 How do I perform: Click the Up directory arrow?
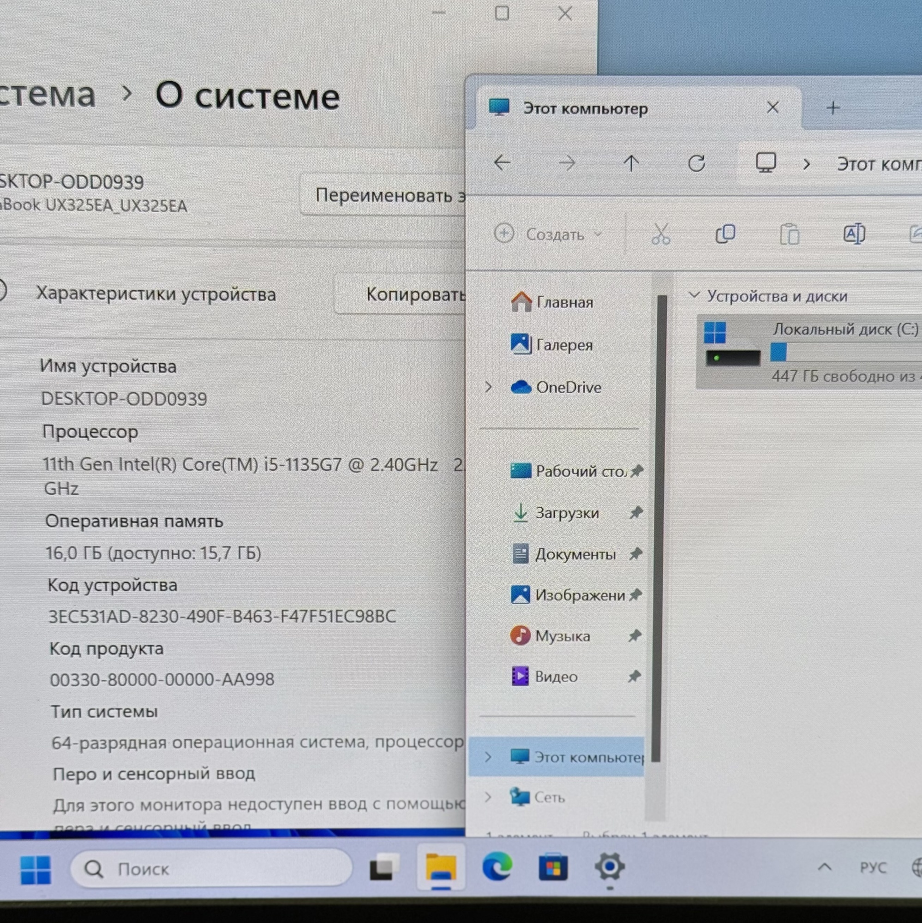(631, 163)
